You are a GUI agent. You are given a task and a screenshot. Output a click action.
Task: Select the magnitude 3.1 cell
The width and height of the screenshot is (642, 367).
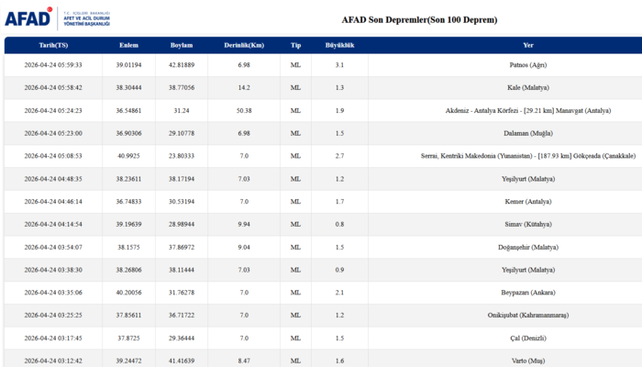[339, 65]
